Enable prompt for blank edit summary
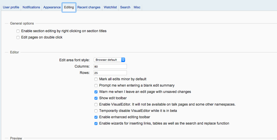Screen dimensions: 277x140 pos(96,86)
